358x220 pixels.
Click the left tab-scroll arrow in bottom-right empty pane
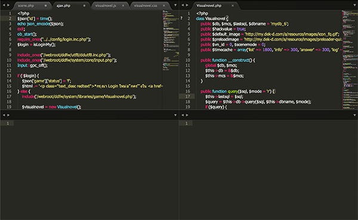[183, 115]
